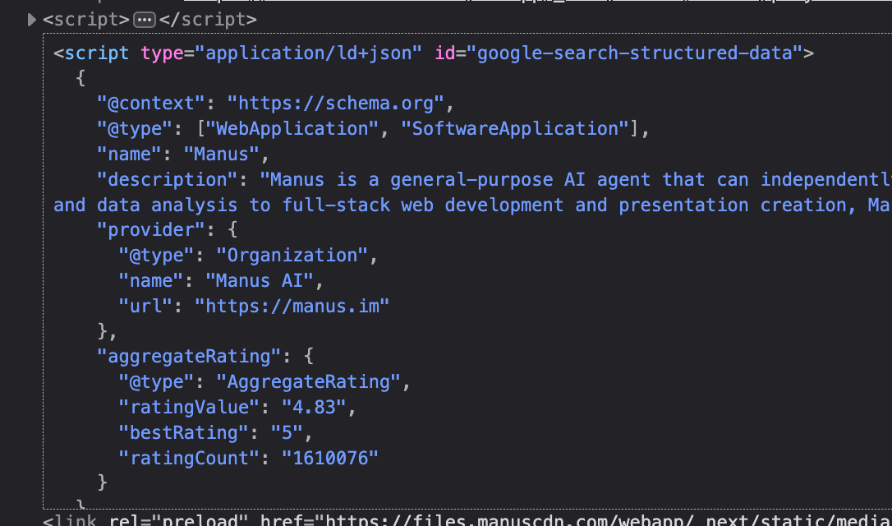Click the link rel="preload" element row
This screenshot has height=526, width=892.
[x=467, y=519]
